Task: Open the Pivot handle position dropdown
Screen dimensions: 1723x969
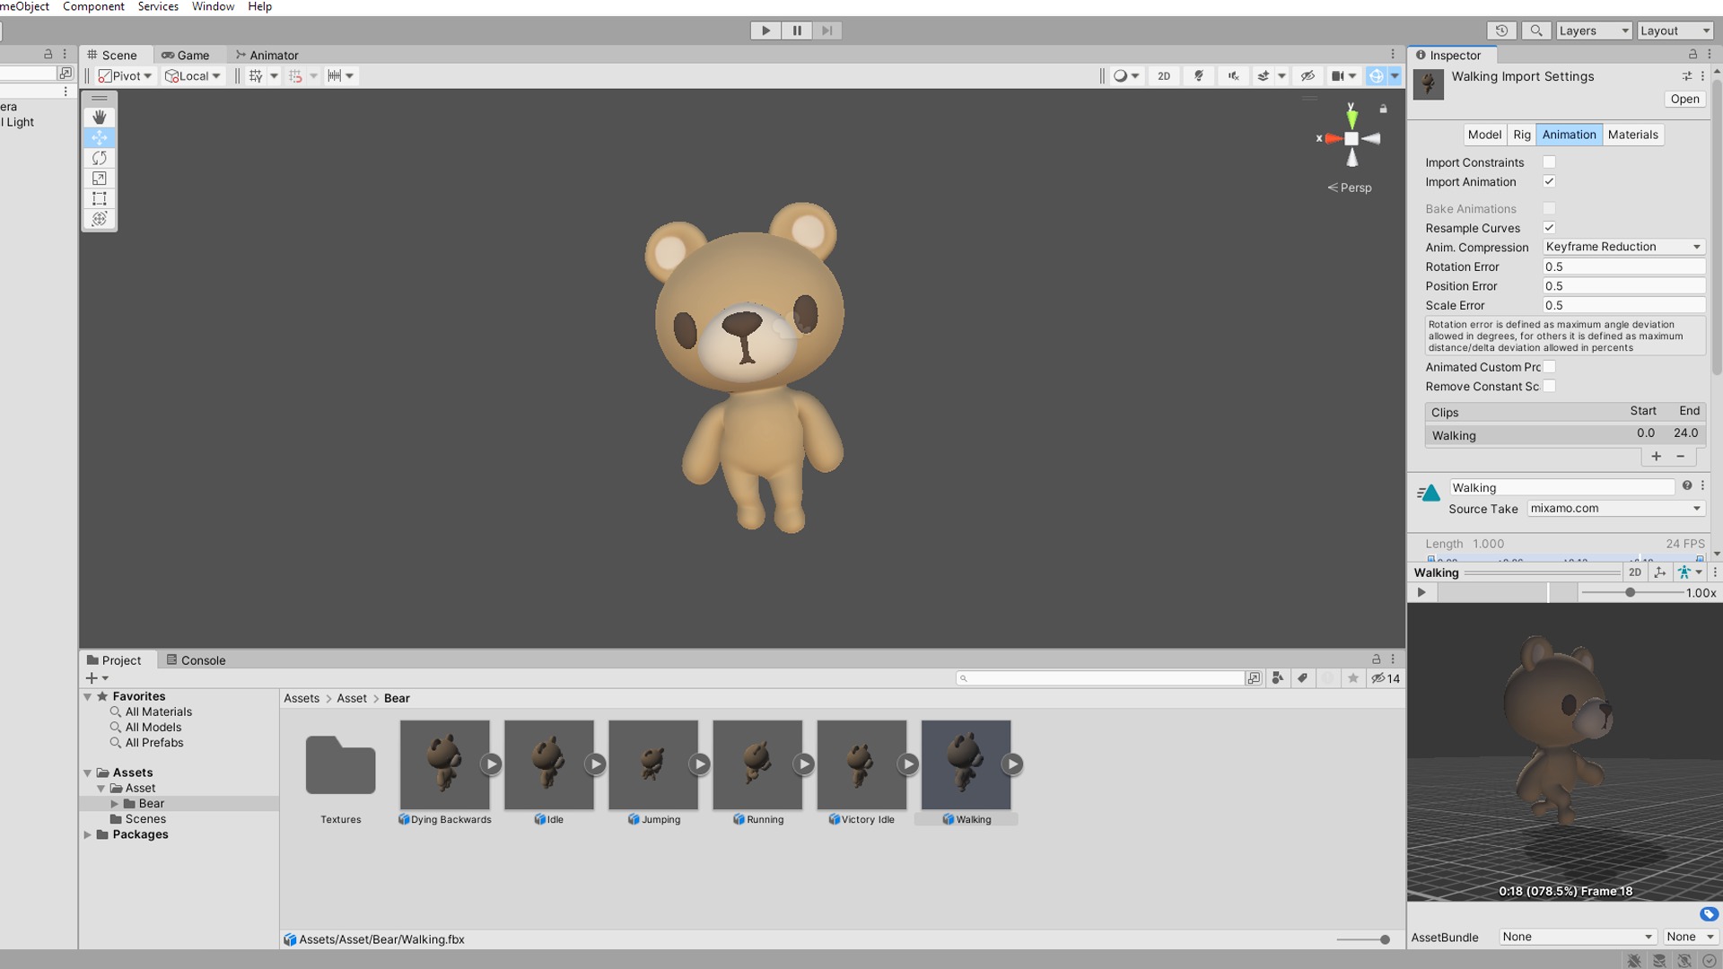Action: point(125,76)
